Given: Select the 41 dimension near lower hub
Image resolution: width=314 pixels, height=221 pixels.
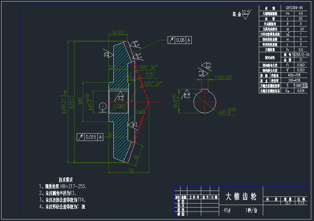Looking at the screenshot, I should 111,135.
